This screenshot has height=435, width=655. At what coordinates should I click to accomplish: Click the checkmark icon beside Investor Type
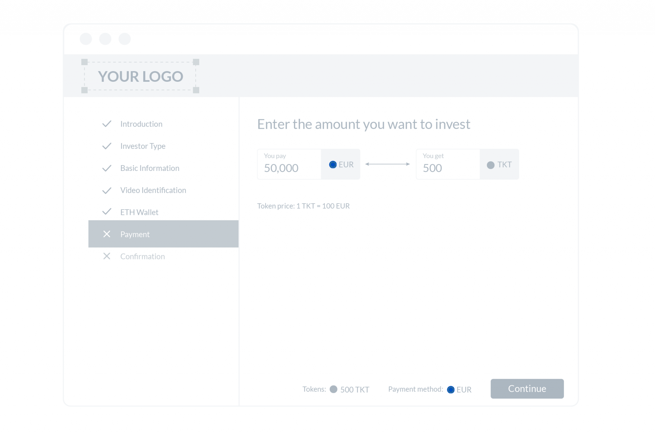(x=107, y=146)
